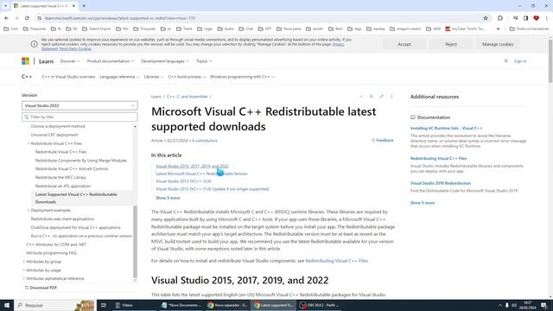Select Universal CRT deployment item

pos(54,135)
